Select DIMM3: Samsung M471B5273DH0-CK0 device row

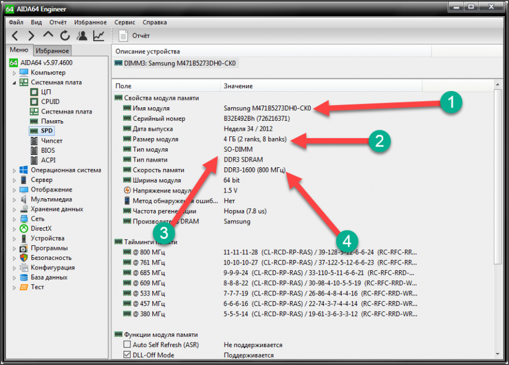click(176, 63)
